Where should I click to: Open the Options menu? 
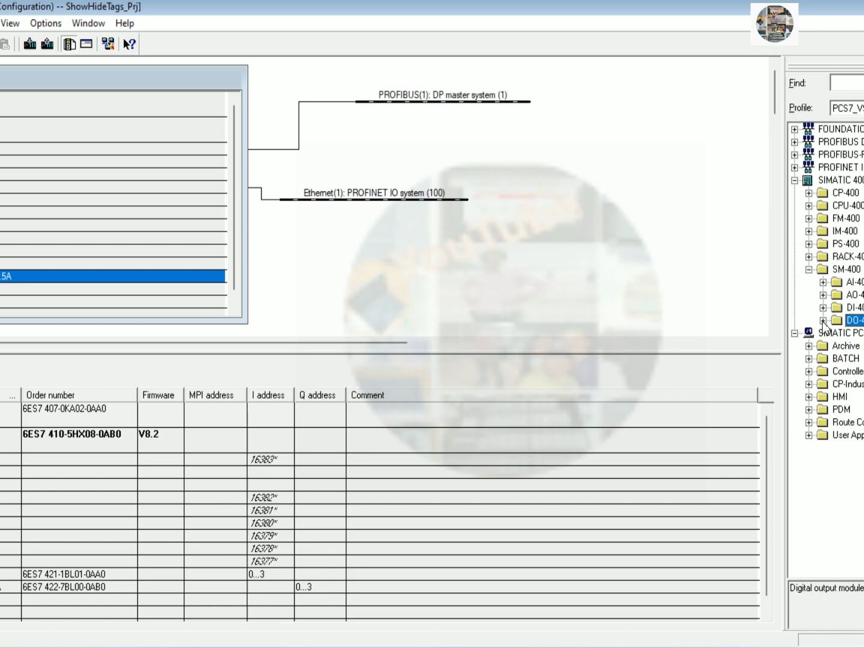(46, 23)
